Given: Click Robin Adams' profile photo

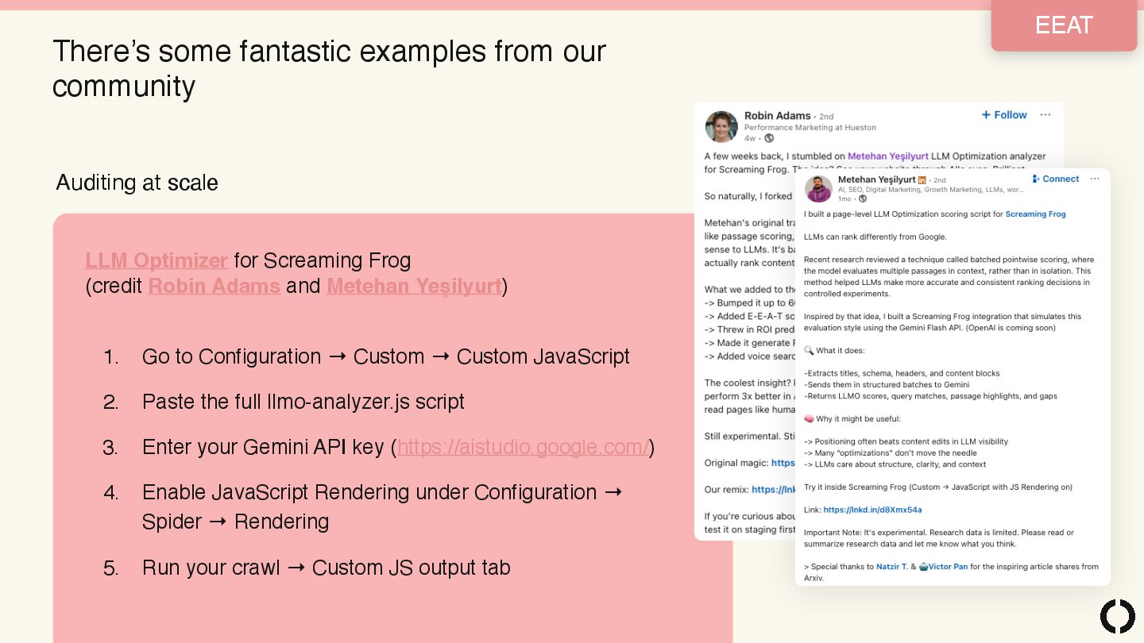Looking at the screenshot, I should [x=721, y=127].
